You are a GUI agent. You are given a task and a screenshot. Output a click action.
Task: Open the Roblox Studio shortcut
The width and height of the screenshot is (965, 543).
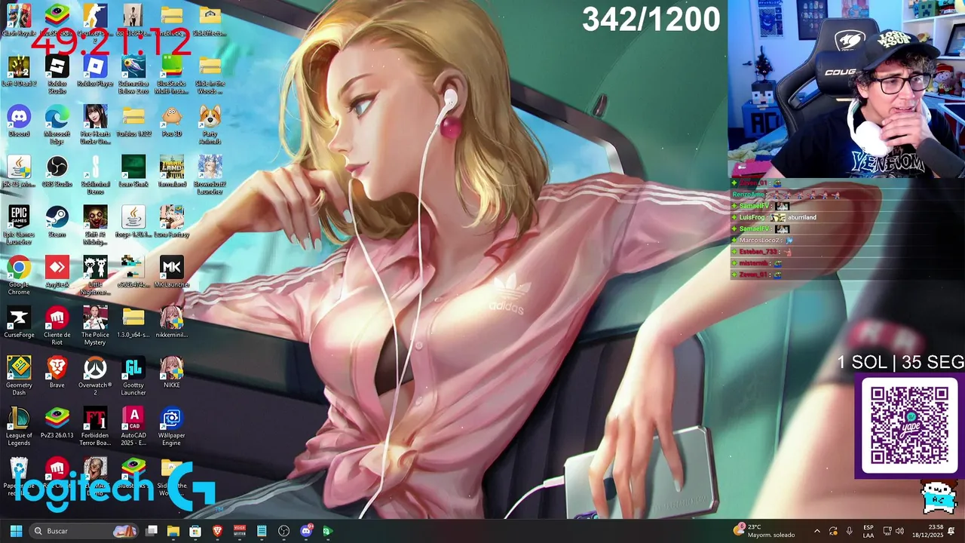tap(57, 75)
